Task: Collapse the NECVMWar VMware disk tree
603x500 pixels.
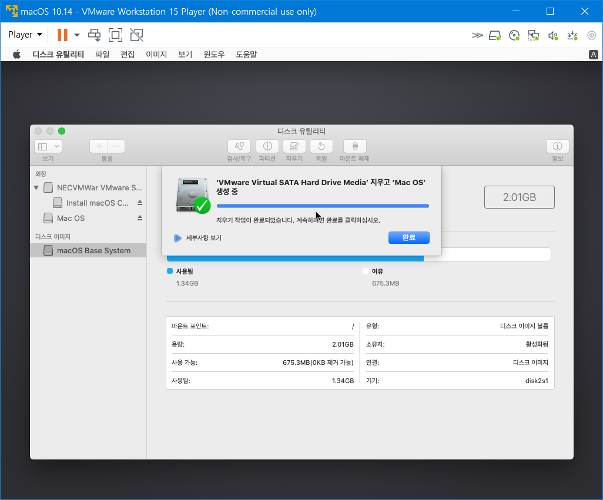Action: tap(36, 187)
